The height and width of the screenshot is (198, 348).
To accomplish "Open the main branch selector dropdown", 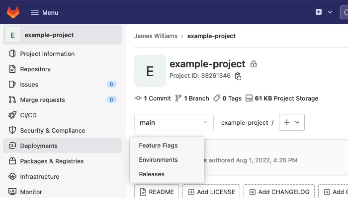I will tap(174, 122).
